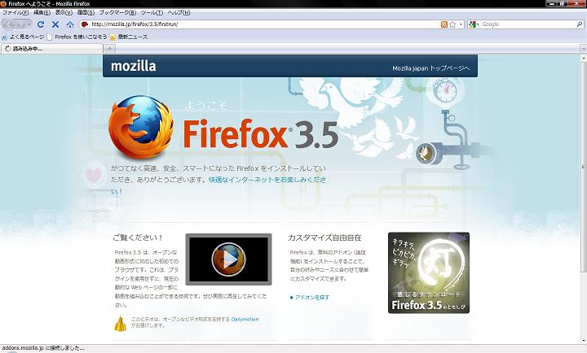This screenshot has height=353, width=587.
Task: Open the ファイル(F) menu
Action: (x=15, y=12)
